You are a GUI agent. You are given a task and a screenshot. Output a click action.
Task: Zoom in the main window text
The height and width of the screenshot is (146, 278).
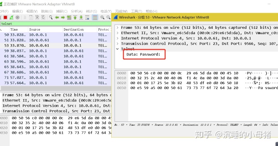click(x=102, y=17)
